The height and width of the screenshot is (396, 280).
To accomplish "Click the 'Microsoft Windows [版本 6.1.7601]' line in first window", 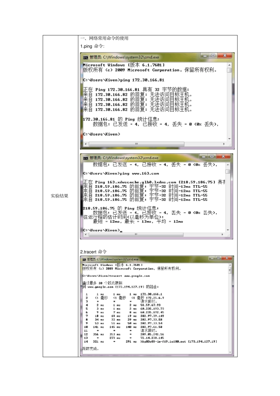I will pos(123,65).
